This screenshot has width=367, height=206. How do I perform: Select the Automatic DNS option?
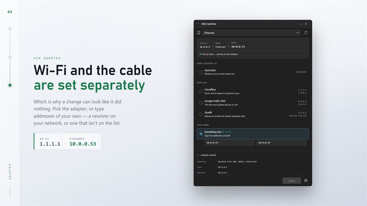[253, 72]
